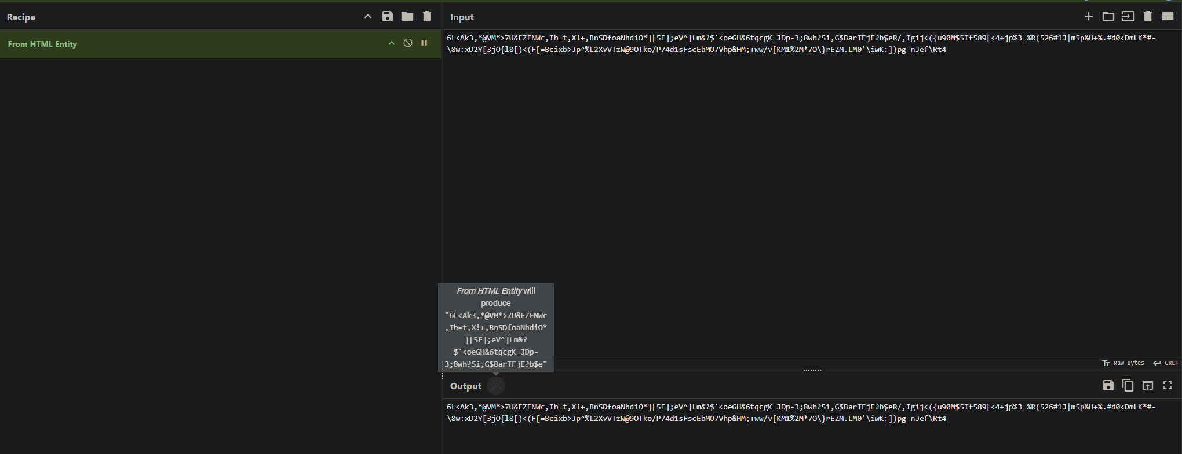
Task: Load a saved recipe via folder icon
Action: click(407, 17)
